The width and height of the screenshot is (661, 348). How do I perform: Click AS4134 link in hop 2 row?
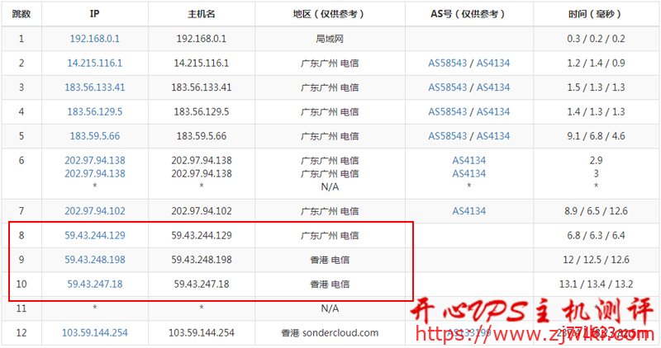coord(493,63)
